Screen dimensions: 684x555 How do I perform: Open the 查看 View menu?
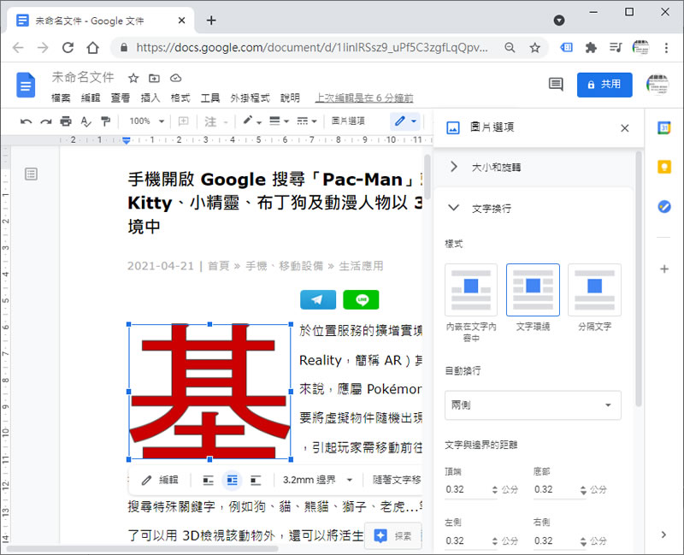click(120, 97)
